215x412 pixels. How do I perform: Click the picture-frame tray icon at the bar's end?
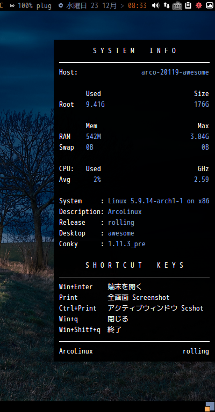coord(210,5)
